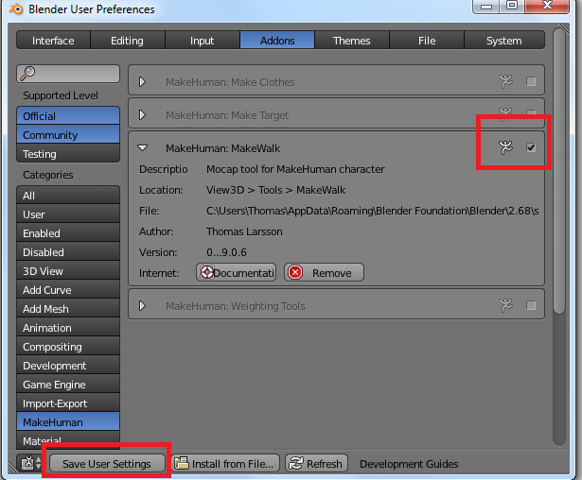Open the MakeWalk Documentation link button

(237, 273)
